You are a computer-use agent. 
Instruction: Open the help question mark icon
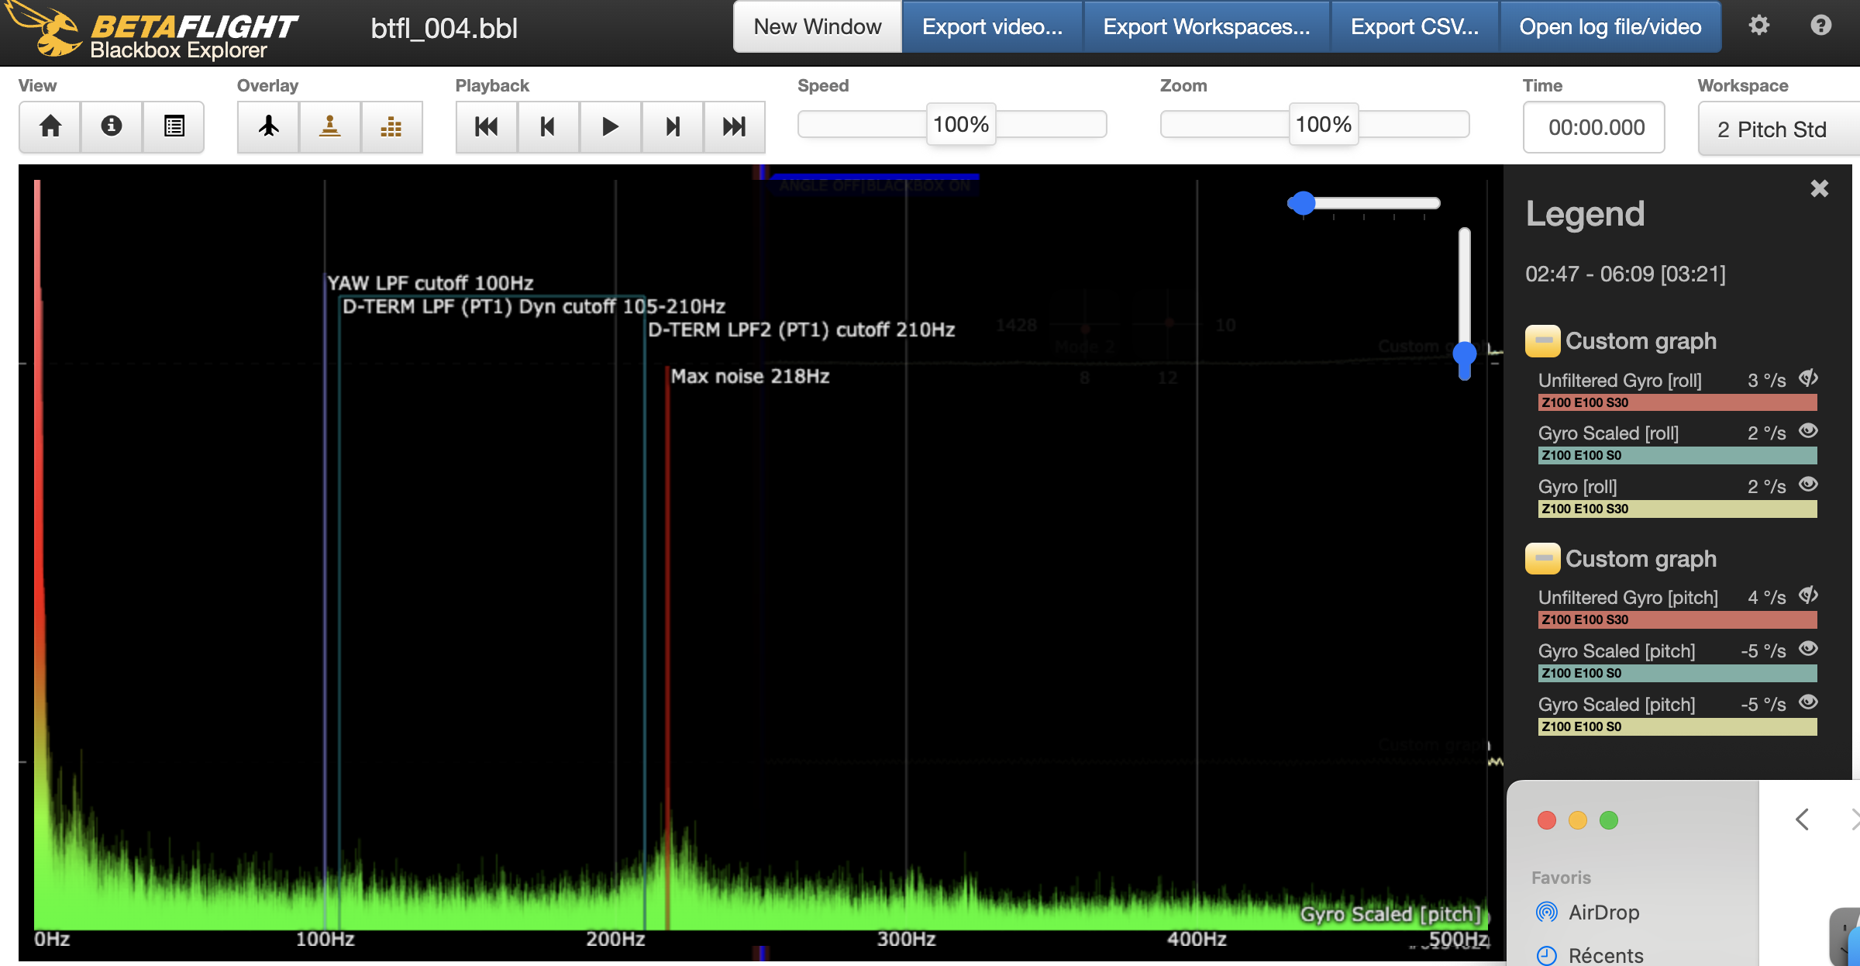tap(1820, 26)
